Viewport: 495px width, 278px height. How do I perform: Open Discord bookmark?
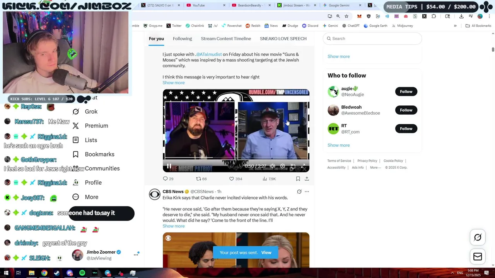click(310, 26)
